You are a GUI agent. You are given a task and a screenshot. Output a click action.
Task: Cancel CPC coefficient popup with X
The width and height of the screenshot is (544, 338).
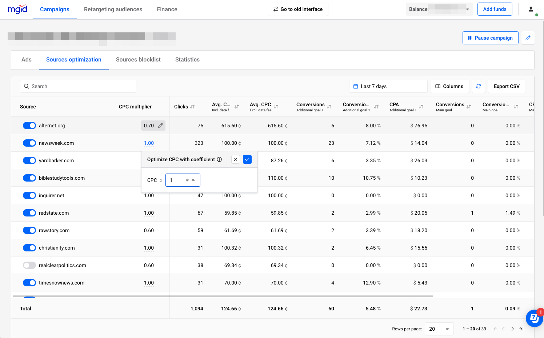(x=236, y=159)
